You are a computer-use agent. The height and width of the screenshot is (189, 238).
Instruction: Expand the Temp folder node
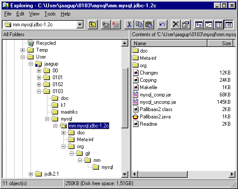[x=22, y=50]
